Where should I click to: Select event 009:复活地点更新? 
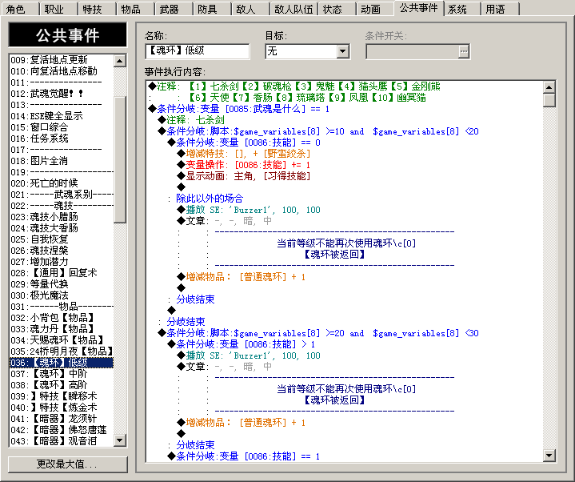tap(62, 60)
